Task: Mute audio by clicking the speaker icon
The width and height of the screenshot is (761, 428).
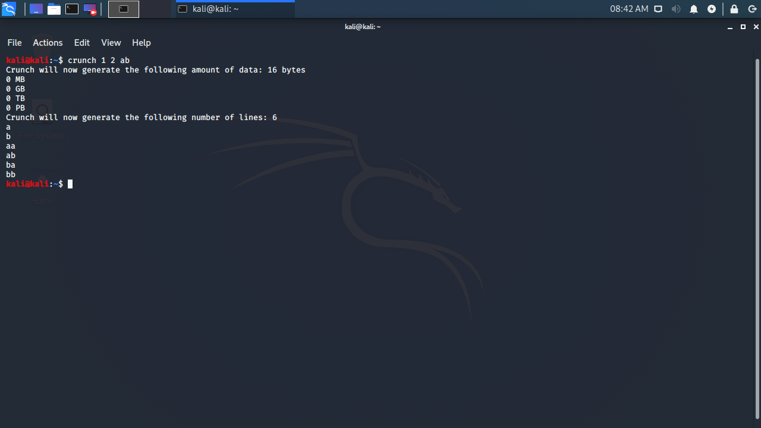Action: click(x=677, y=9)
